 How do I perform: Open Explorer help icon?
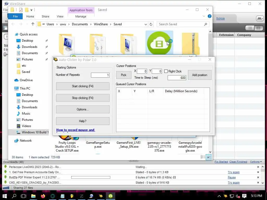tap(210, 16)
